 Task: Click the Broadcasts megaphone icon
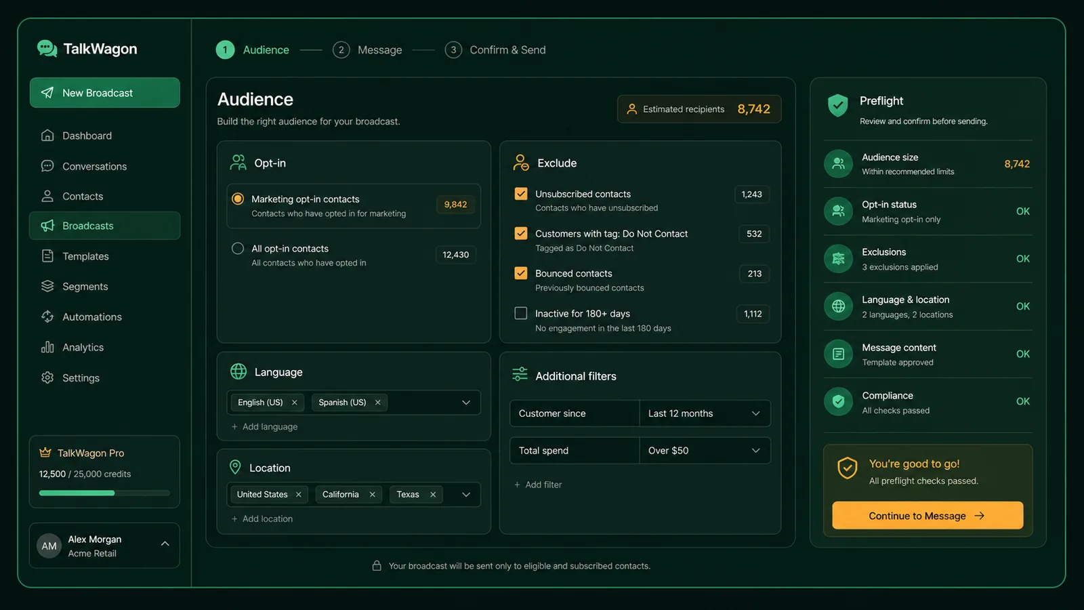(x=47, y=226)
